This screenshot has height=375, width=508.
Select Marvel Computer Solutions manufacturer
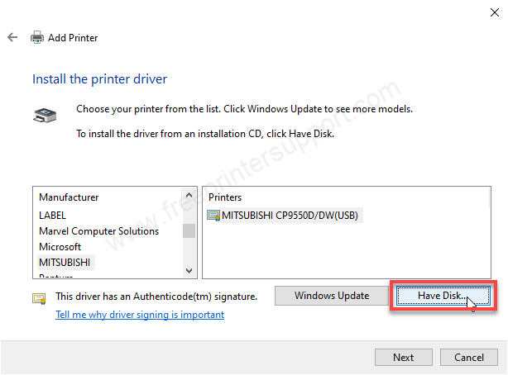(98, 231)
